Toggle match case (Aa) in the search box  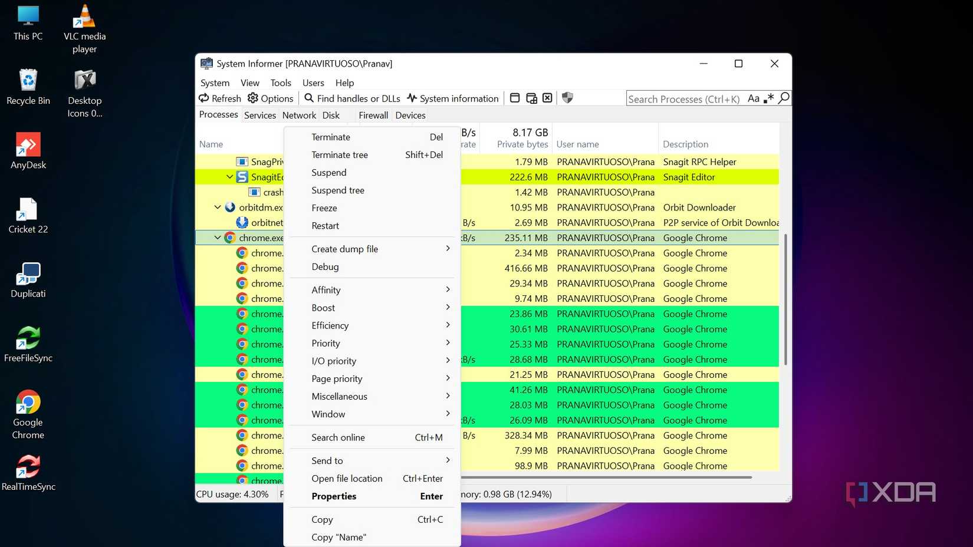click(753, 98)
